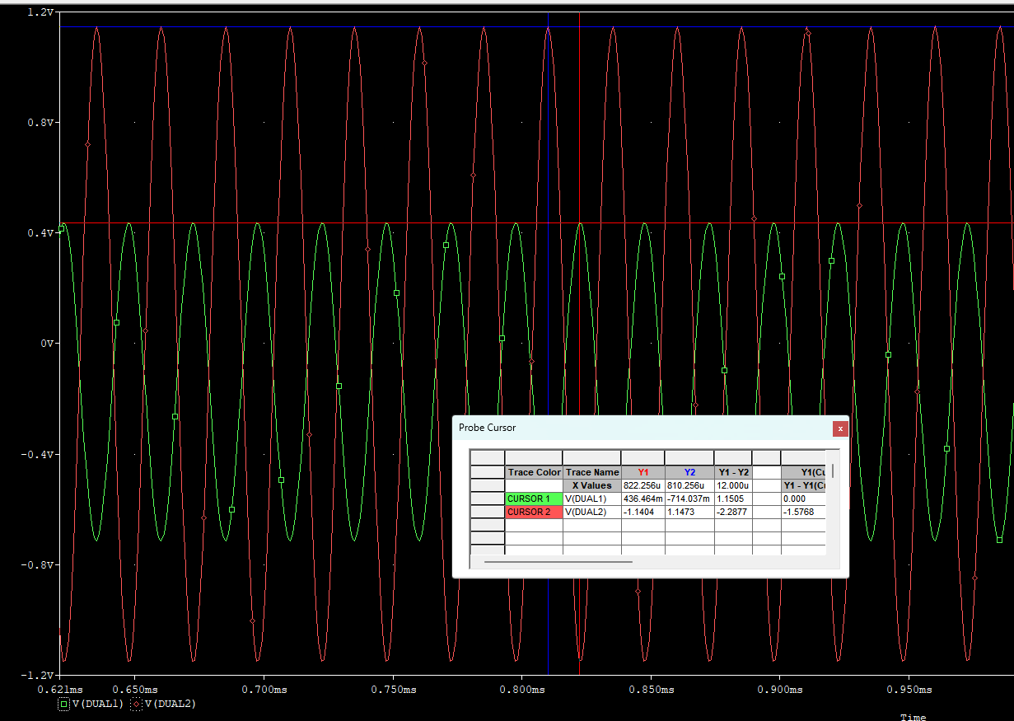This screenshot has height=721, width=1014.
Task: Select the Trace Color column header
Action: [534, 472]
